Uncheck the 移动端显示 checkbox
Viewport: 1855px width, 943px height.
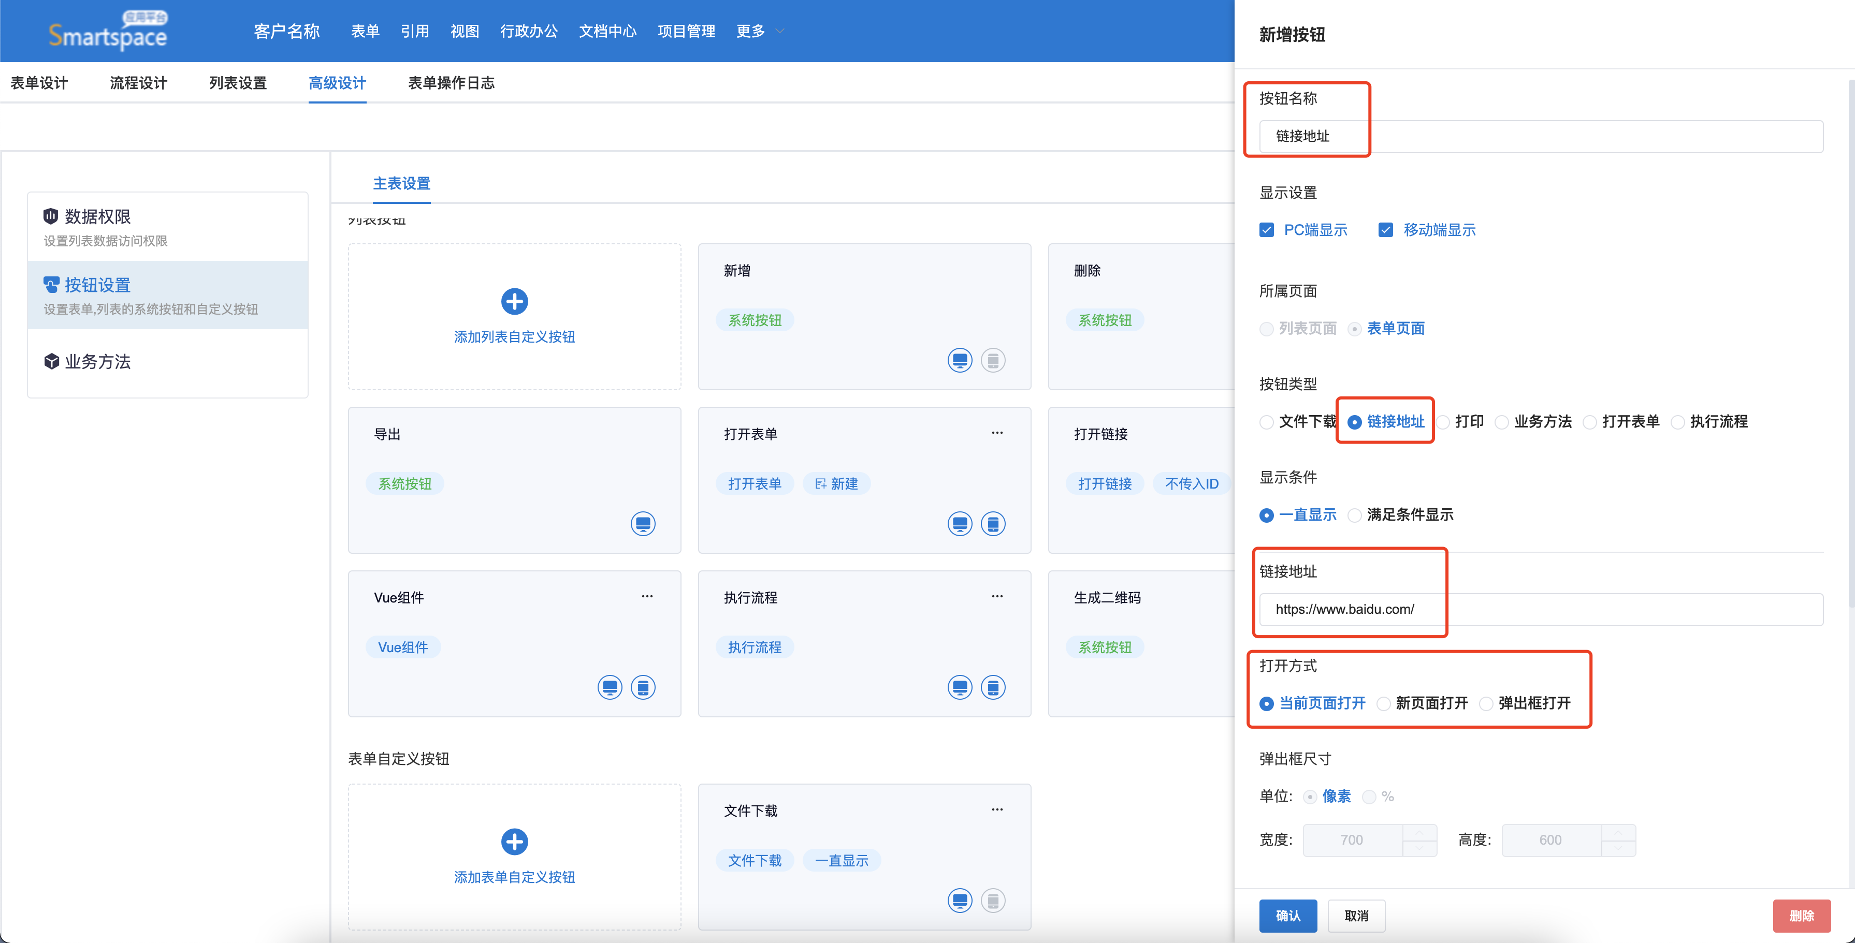click(x=1385, y=230)
